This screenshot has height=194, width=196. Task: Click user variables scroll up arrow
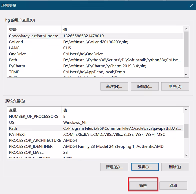186,29
